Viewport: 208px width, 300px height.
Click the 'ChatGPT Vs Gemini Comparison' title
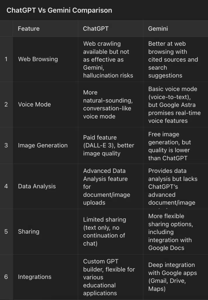pos(59,10)
